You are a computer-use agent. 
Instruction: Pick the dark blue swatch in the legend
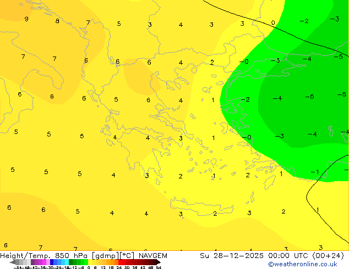click(x=52, y=262)
